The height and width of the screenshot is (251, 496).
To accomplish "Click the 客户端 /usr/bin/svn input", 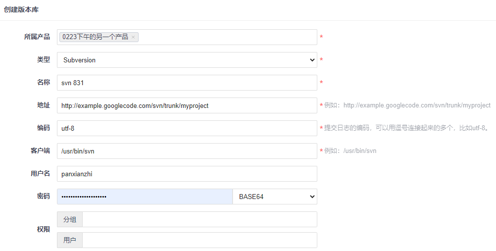I will (x=187, y=151).
